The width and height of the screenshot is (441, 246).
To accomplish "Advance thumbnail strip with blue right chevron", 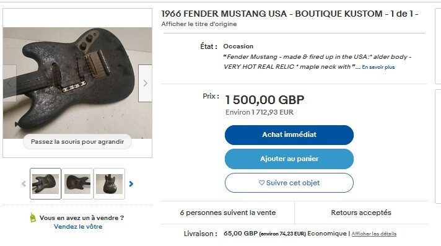I will (x=131, y=184).
